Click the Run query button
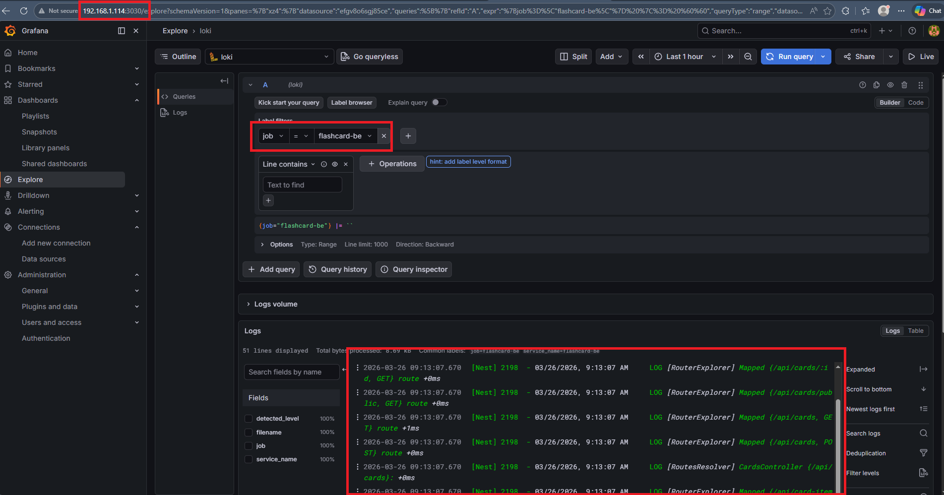This screenshot has width=944, height=495. click(790, 57)
